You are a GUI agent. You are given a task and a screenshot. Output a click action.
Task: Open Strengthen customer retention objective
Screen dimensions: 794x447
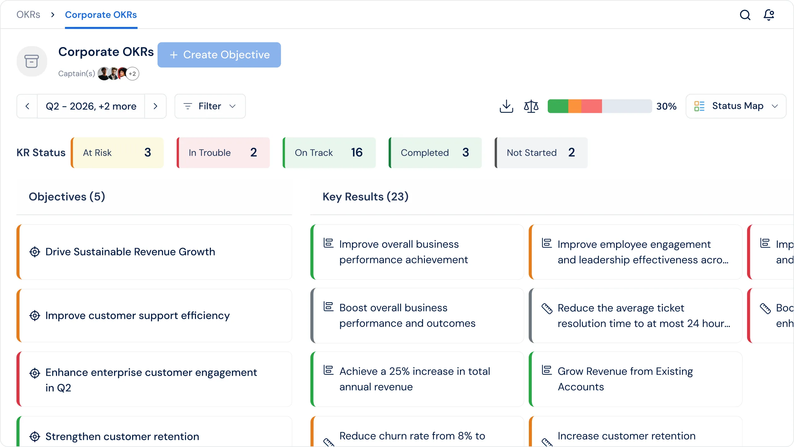click(x=154, y=432)
